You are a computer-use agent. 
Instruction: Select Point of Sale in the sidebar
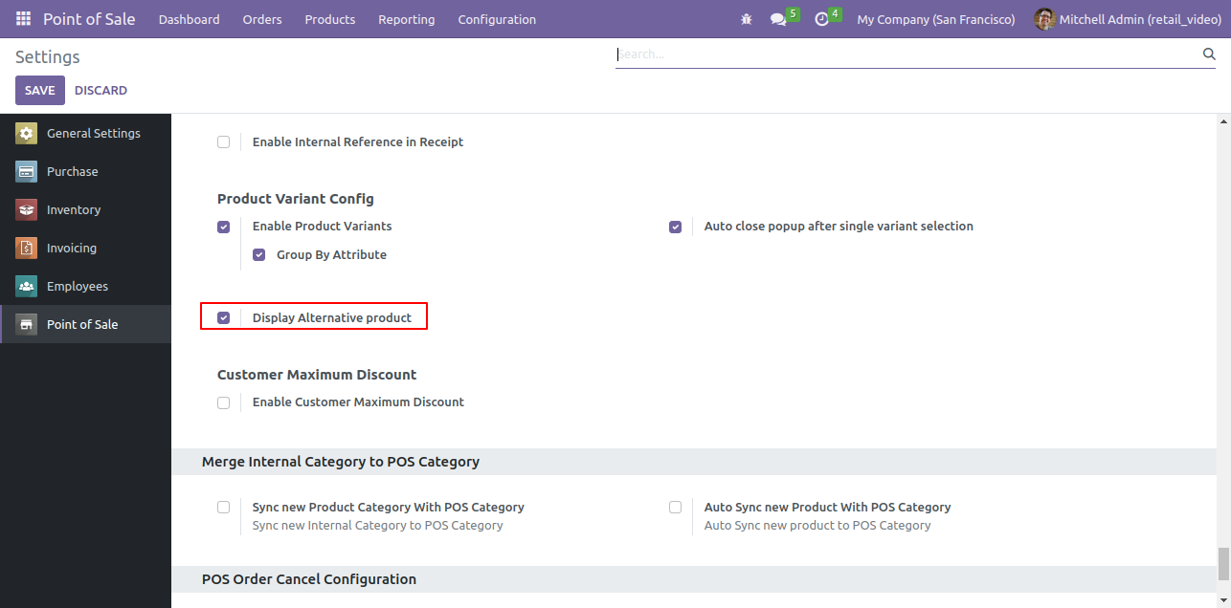pos(85,325)
